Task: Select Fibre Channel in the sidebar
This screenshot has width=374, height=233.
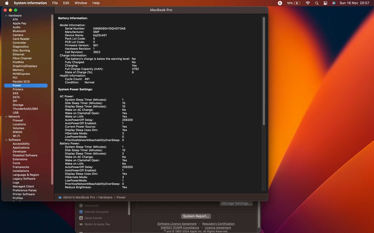Action: (22, 58)
